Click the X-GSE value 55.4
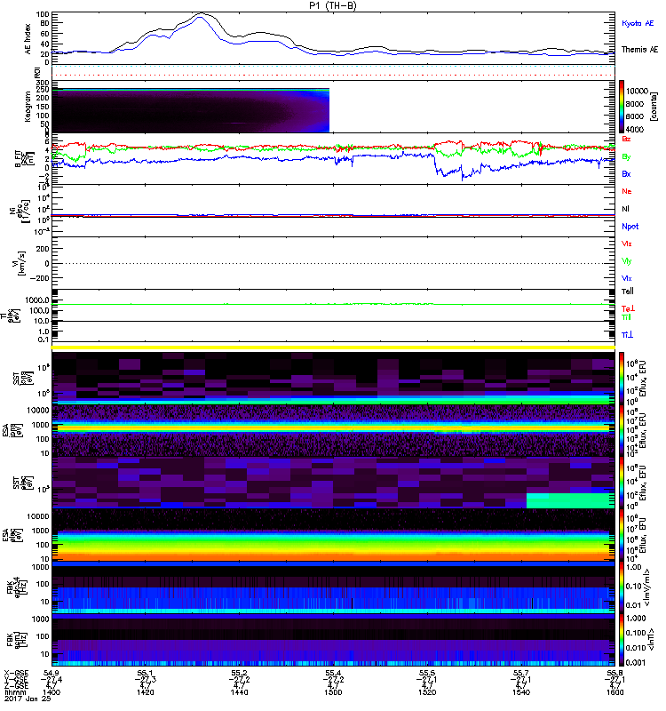666x711 pixels. pyautogui.click(x=333, y=673)
